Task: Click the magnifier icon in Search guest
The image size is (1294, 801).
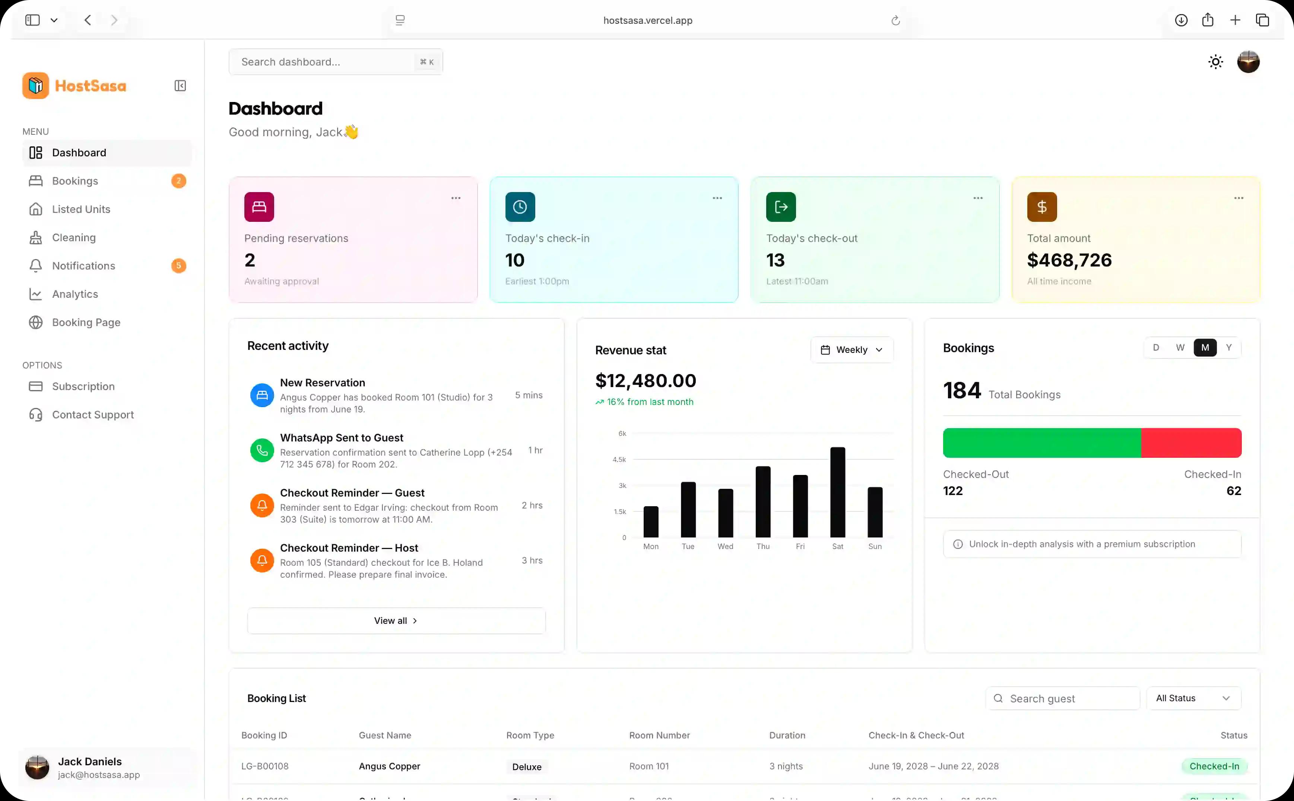Action: 998,698
